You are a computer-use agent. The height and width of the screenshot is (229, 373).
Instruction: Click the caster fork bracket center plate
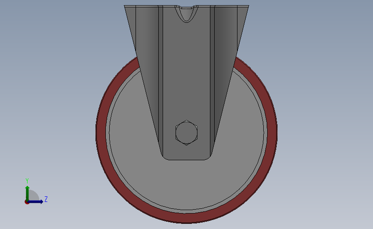click(x=187, y=83)
